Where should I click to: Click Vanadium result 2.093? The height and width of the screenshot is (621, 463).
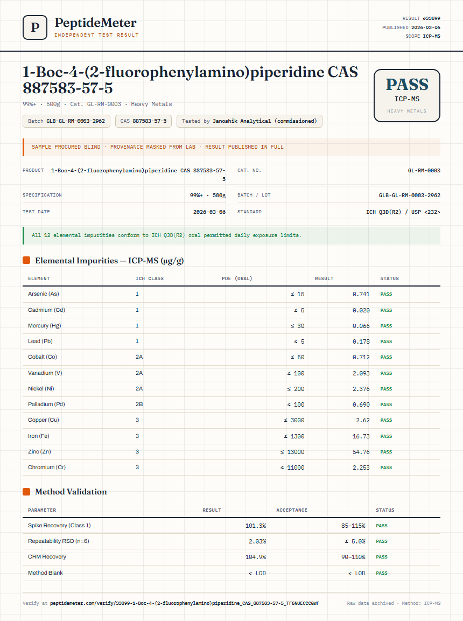click(x=361, y=373)
